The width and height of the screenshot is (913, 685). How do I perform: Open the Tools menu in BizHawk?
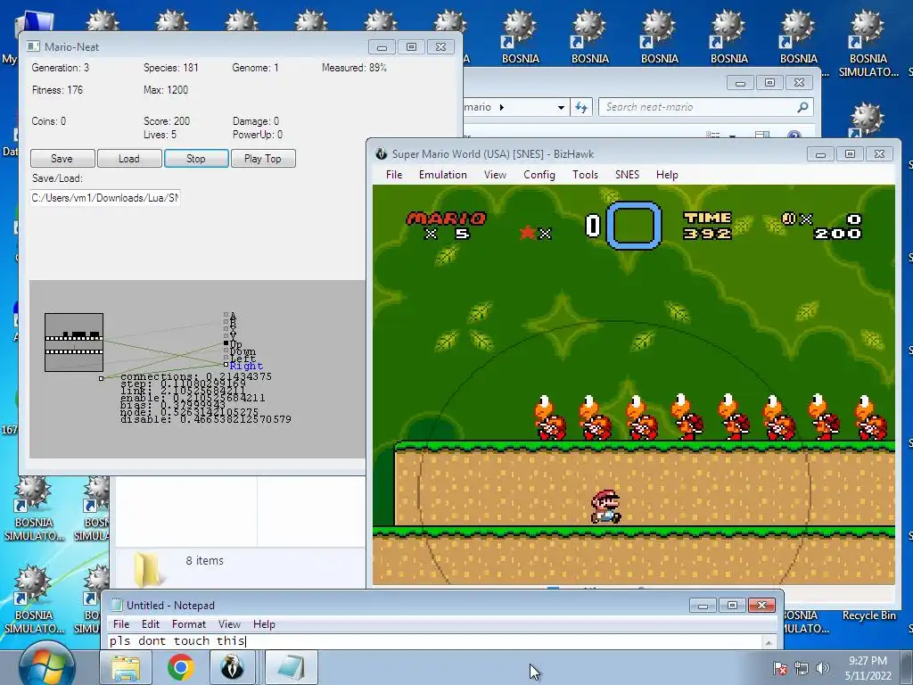tap(585, 175)
